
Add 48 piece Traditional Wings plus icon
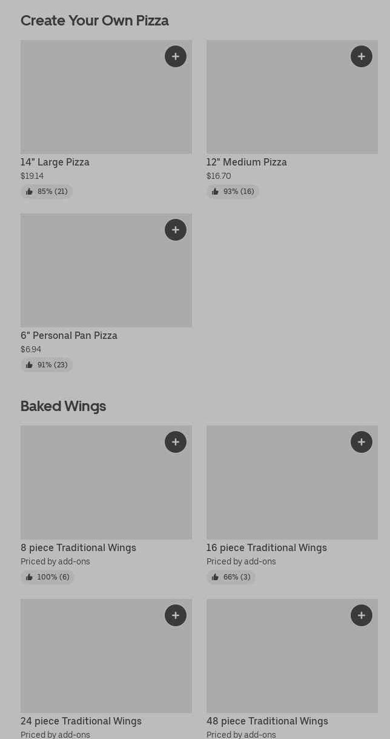coord(362,615)
